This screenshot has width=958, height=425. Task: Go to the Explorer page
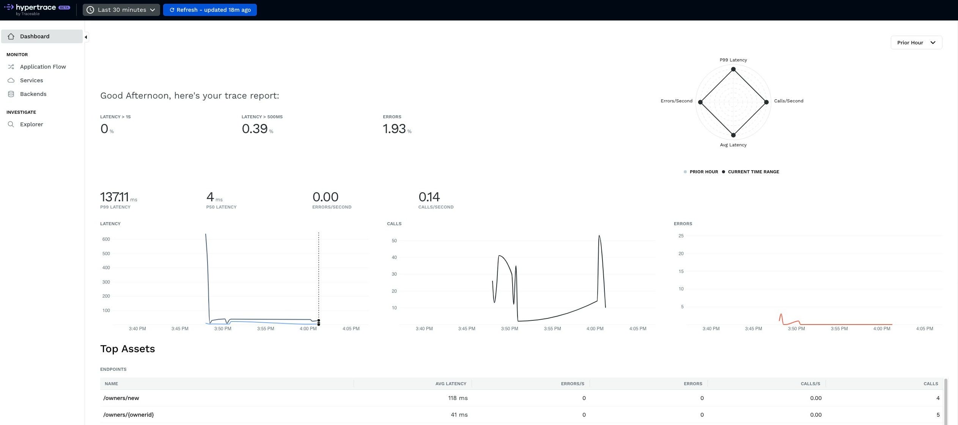31,124
